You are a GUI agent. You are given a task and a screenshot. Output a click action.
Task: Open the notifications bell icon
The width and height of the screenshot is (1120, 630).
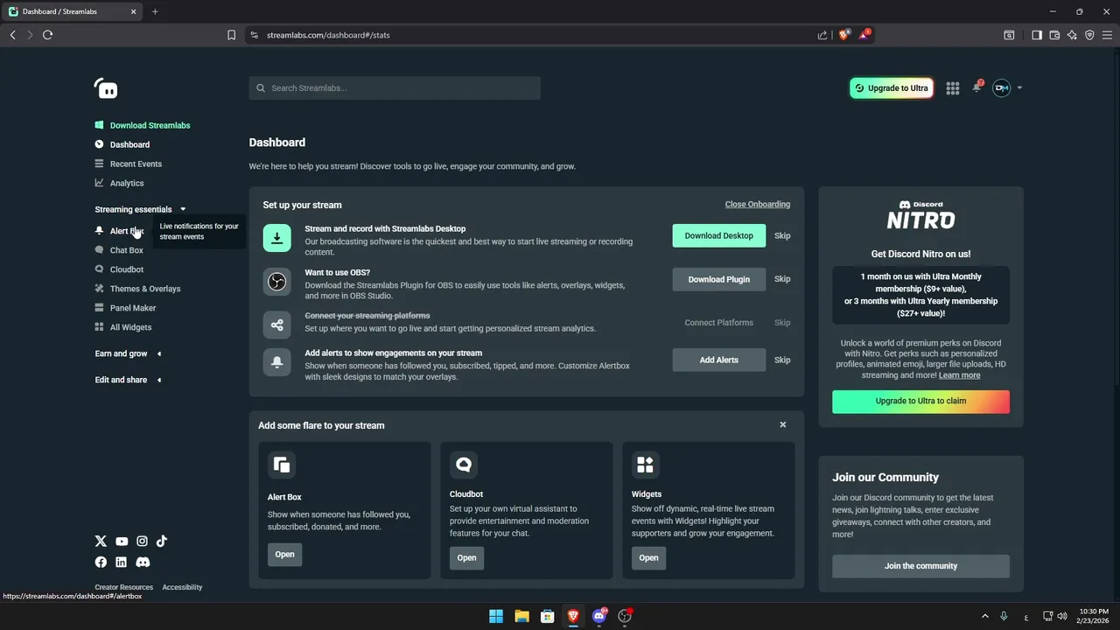click(x=977, y=87)
